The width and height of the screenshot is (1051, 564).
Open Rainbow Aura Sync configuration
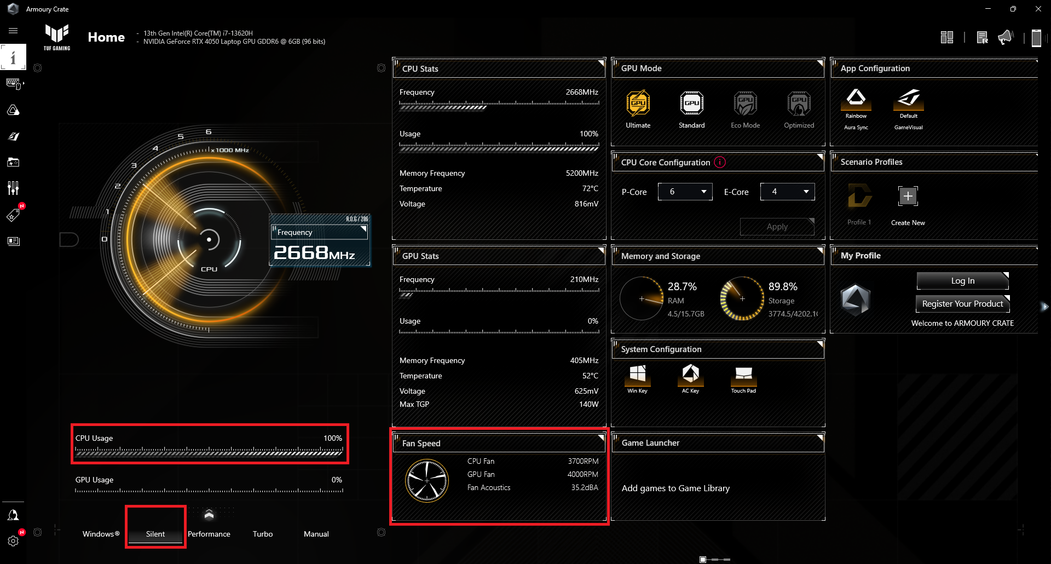coord(856,99)
